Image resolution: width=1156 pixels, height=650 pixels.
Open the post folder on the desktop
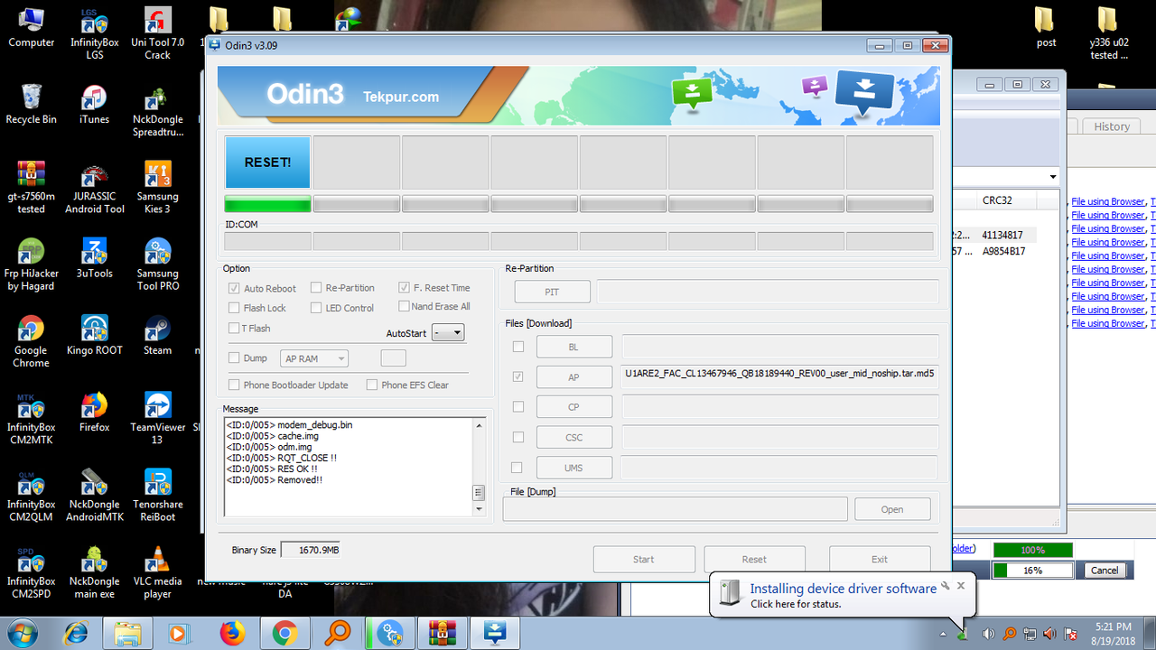(1045, 27)
